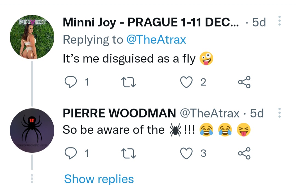This screenshot has height=185, width=296.
Task: Expand the thread with Show replies
Action: pyautogui.click(x=99, y=179)
